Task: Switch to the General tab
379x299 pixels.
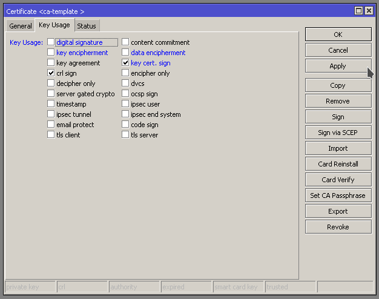Action: (x=21, y=26)
